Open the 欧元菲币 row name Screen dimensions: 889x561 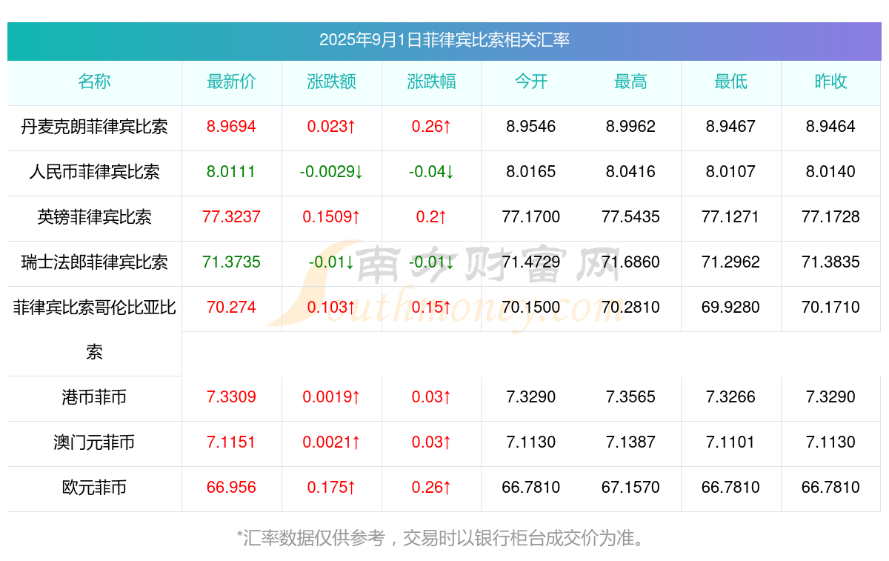click(94, 488)
